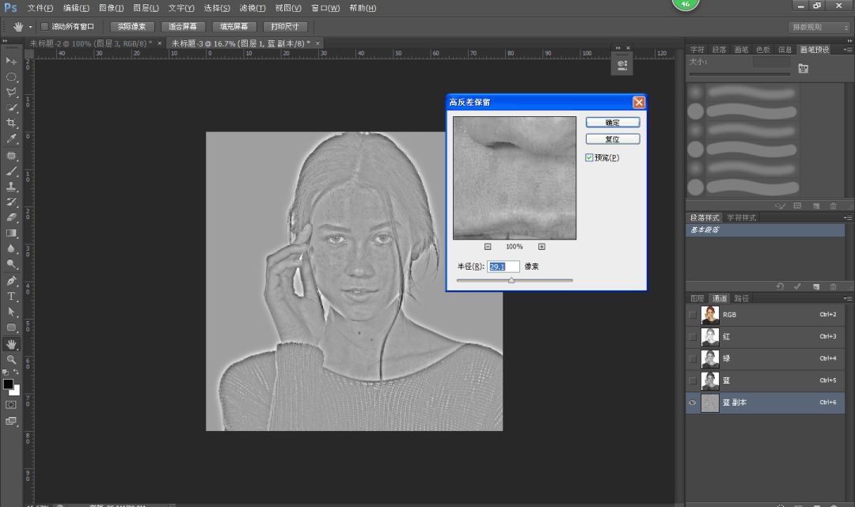
Task: Click the radius slider in the dialog
Action: [x=511, y=280]
